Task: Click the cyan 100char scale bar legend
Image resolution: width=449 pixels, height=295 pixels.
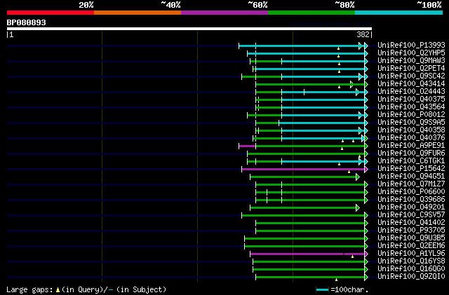Action: click(322, 290)
